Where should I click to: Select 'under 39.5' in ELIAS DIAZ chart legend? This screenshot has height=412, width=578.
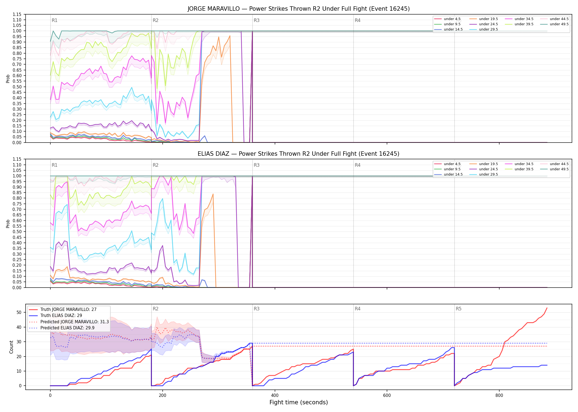pyautogui.click(x=524, y=169)
